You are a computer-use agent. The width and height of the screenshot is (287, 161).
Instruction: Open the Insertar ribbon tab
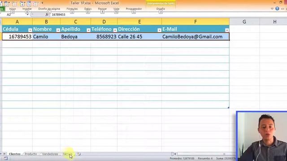(x=27, y=9)
